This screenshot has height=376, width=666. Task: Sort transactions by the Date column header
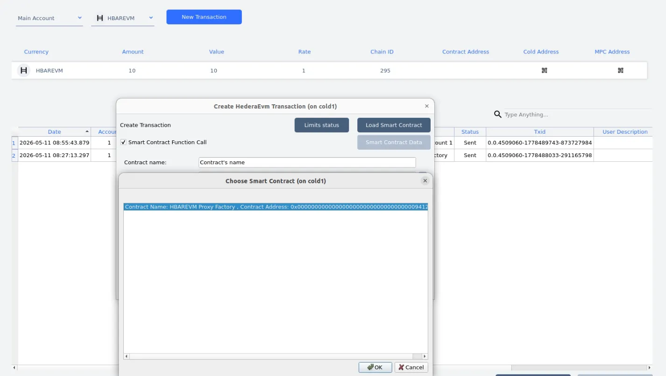(x=55, y=132)
